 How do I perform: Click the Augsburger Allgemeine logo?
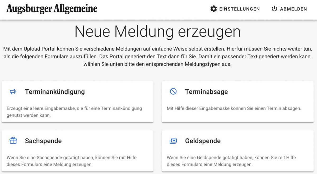pyautogui.click(x=52, y=8)
